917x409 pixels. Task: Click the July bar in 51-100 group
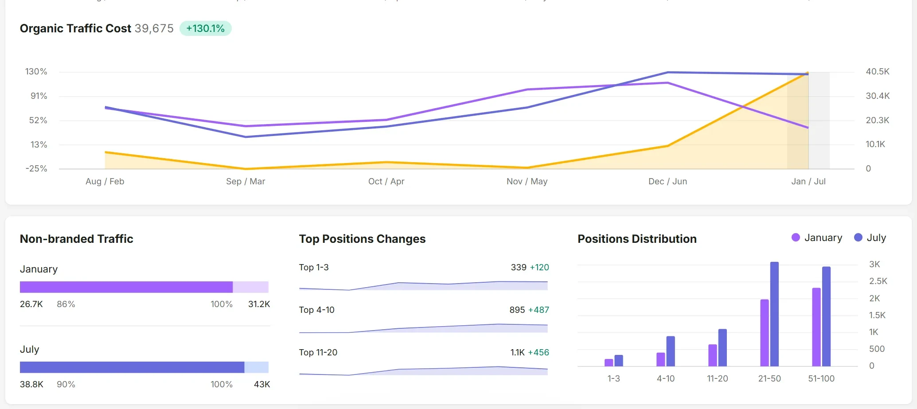[x=826, y=316]
